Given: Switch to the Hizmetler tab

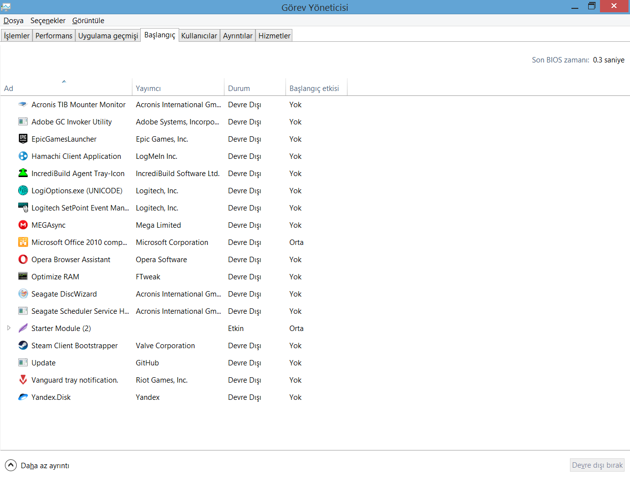Looking at the screenshot, I should click(274, 36).
